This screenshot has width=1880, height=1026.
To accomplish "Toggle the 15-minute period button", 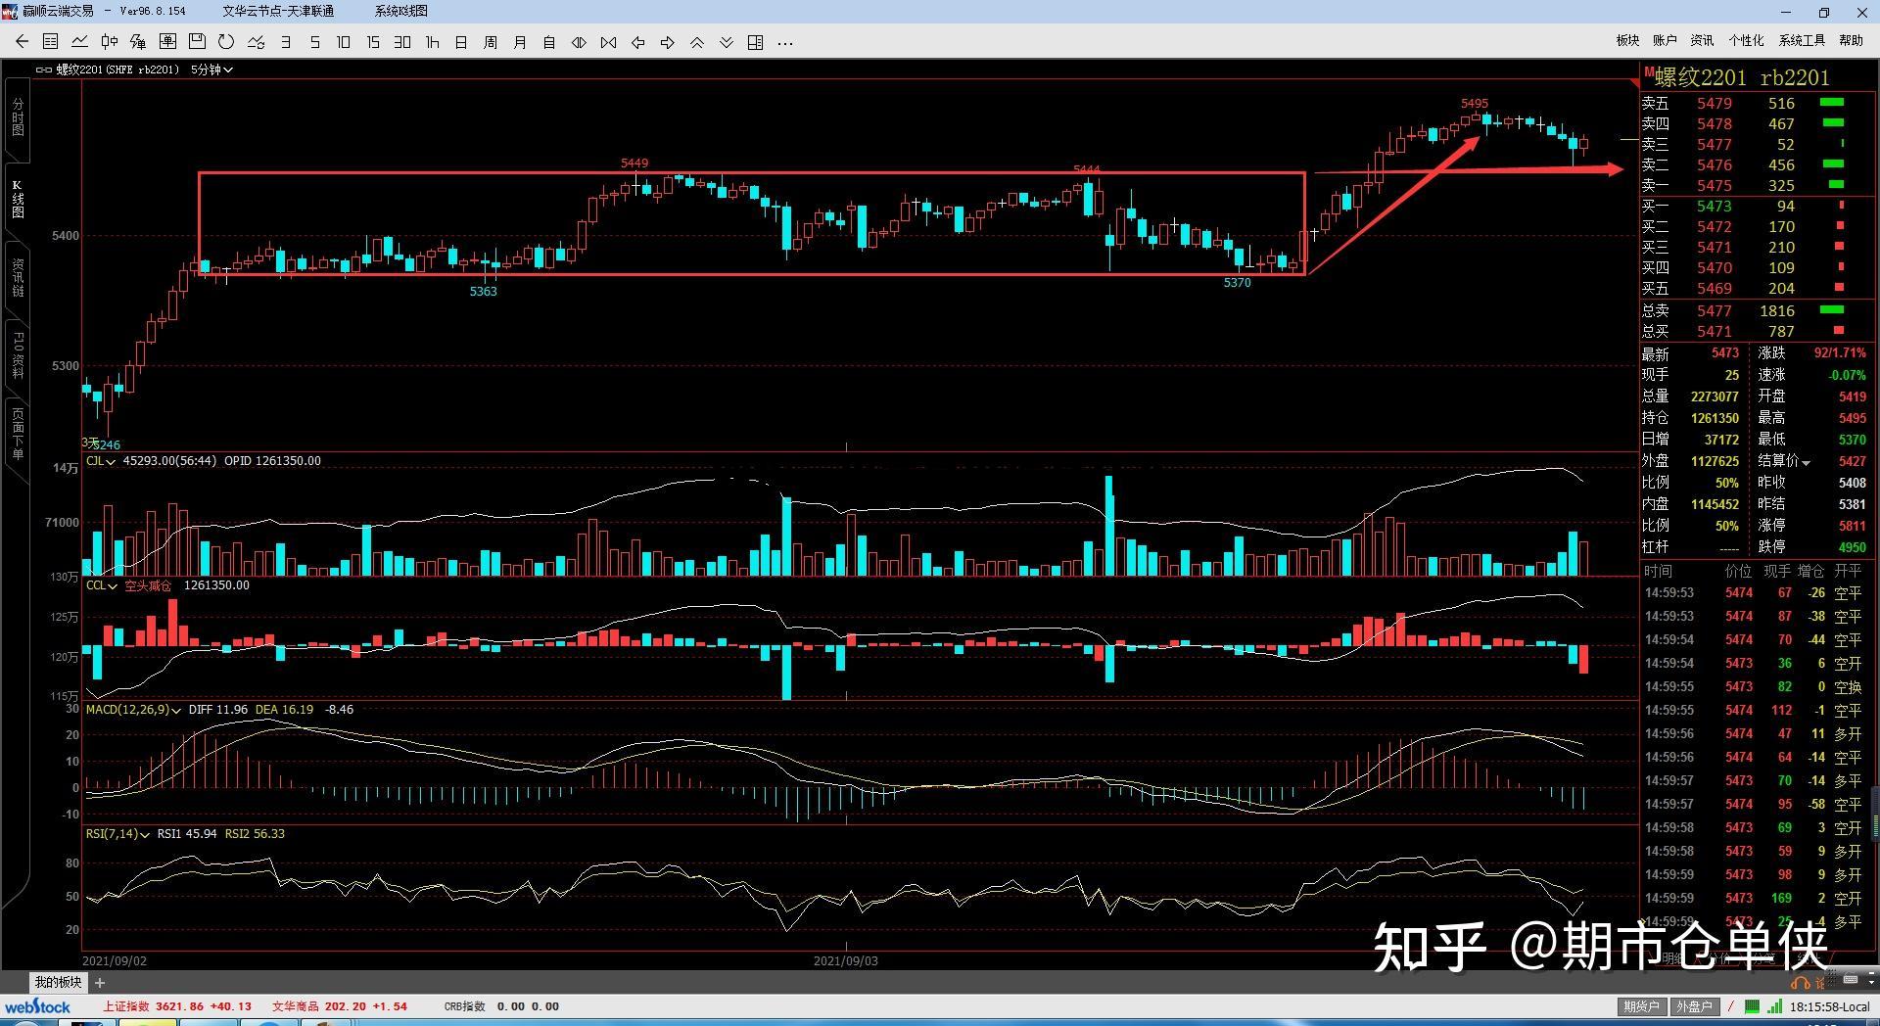I will (x=373, y=42).
